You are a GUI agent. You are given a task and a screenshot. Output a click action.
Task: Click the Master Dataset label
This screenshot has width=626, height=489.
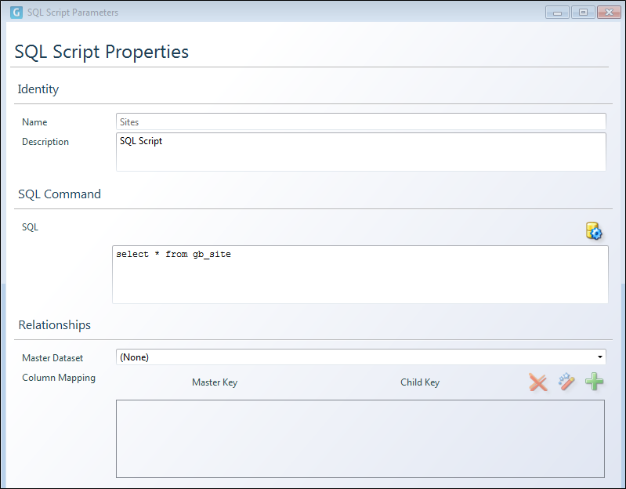[52, 358]
